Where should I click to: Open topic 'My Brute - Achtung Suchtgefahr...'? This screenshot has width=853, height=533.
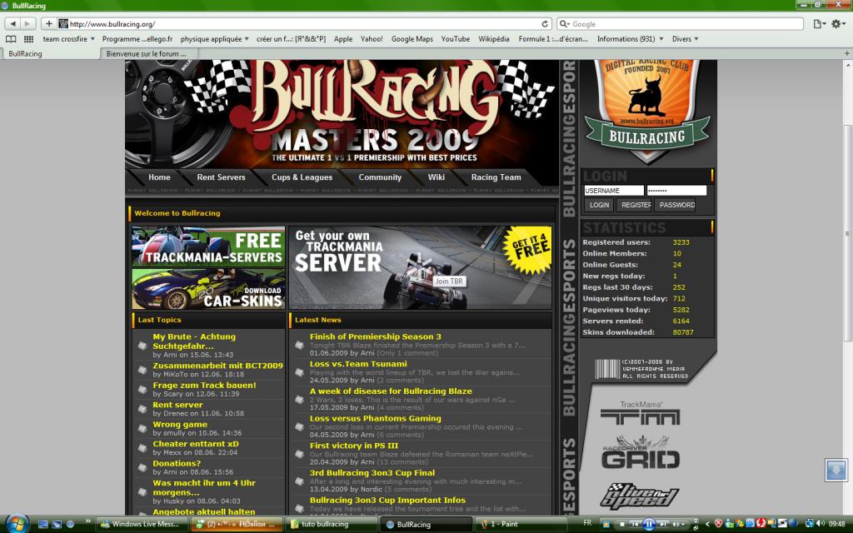(194, 341)
